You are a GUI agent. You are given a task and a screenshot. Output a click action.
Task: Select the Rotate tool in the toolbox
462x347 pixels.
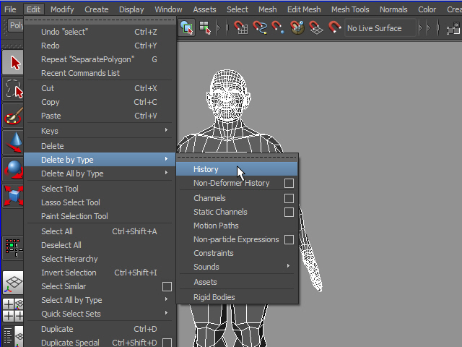(x=13, y=168)
